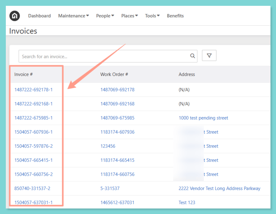Expand the People dropdown menu
This screenshot has height=214, width=276.
coord(105,16)
